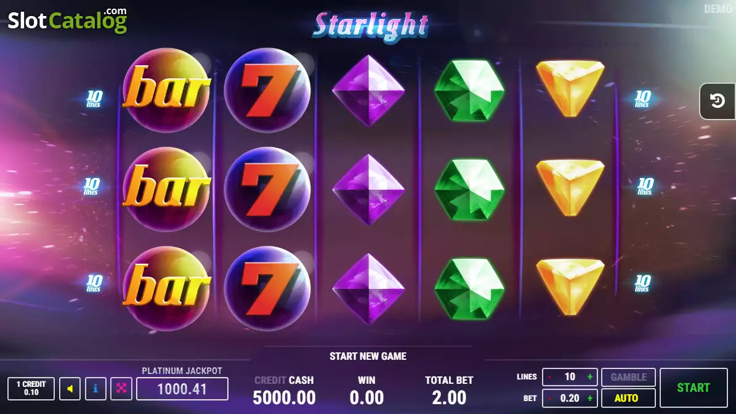This screenshot has width=736, height=414.
Task: Open the blue info paytable icon
Action: [x=95, y=389]
